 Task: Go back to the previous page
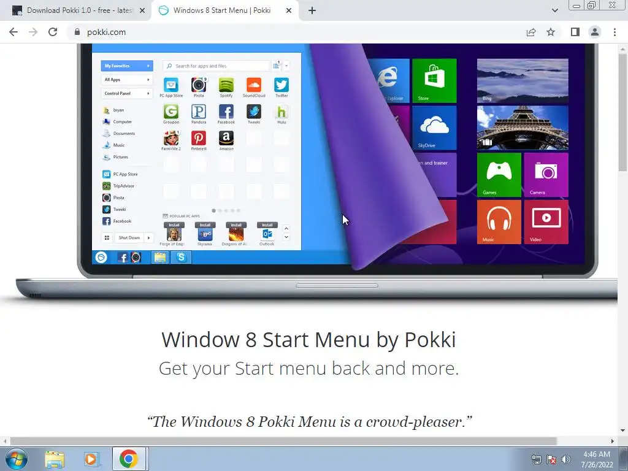[13, 32]
